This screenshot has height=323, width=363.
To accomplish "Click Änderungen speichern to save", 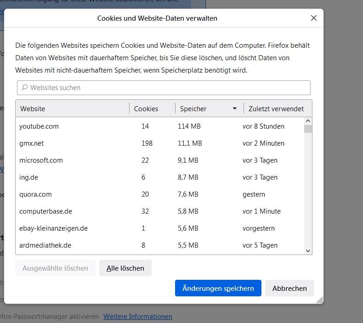I will [x=218, y=289].
